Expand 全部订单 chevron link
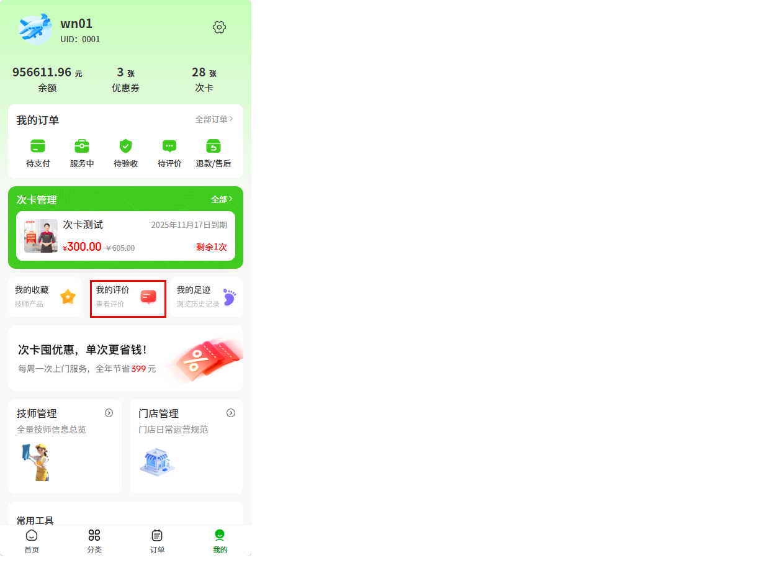This screenshot has height=573, width=759. (214, 119)
